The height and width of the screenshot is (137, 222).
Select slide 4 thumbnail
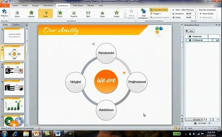point(14,88)
